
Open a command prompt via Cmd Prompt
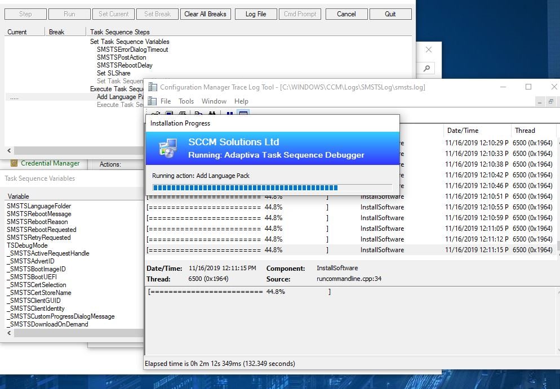300,14
